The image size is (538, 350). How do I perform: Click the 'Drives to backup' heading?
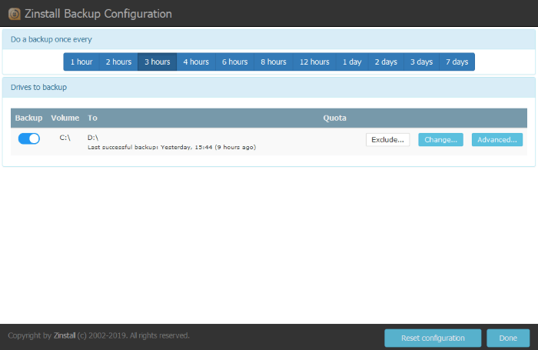click(x=38, y=87)
